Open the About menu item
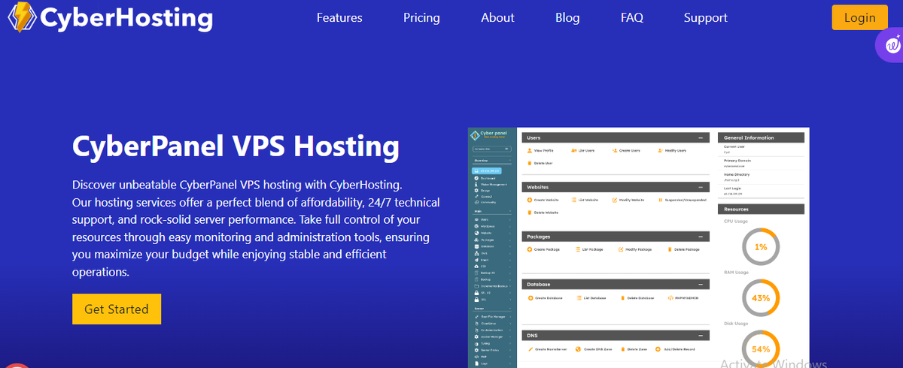Viewport: 903px width, 368px height. click(x=497, y=17)
